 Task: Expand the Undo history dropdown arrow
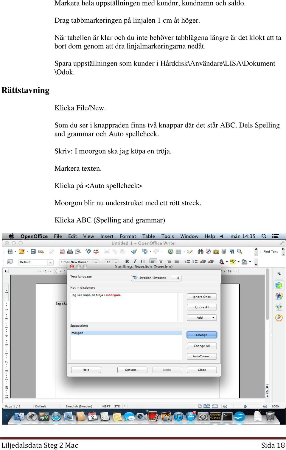[x=150, y=252]
